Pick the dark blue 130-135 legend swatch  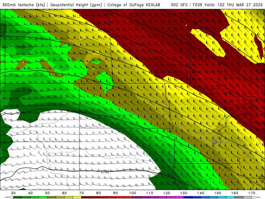pos(188,197)
